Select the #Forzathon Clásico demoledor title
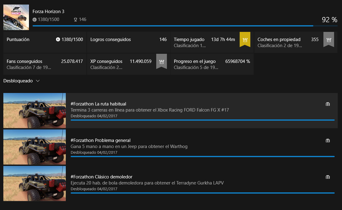The height and width of the screenshot is (210, 342). point(101,177)
